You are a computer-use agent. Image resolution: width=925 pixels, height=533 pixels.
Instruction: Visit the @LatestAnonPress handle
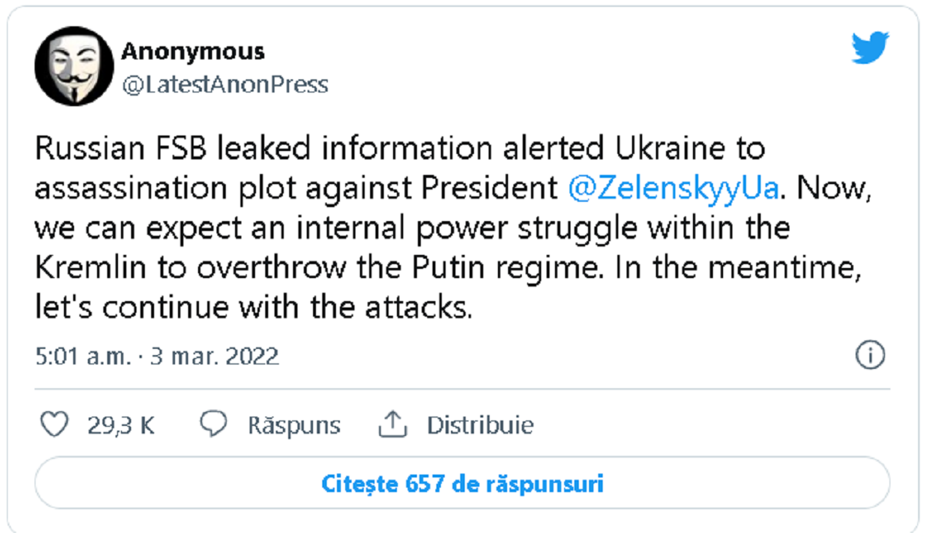pos(224,84)
